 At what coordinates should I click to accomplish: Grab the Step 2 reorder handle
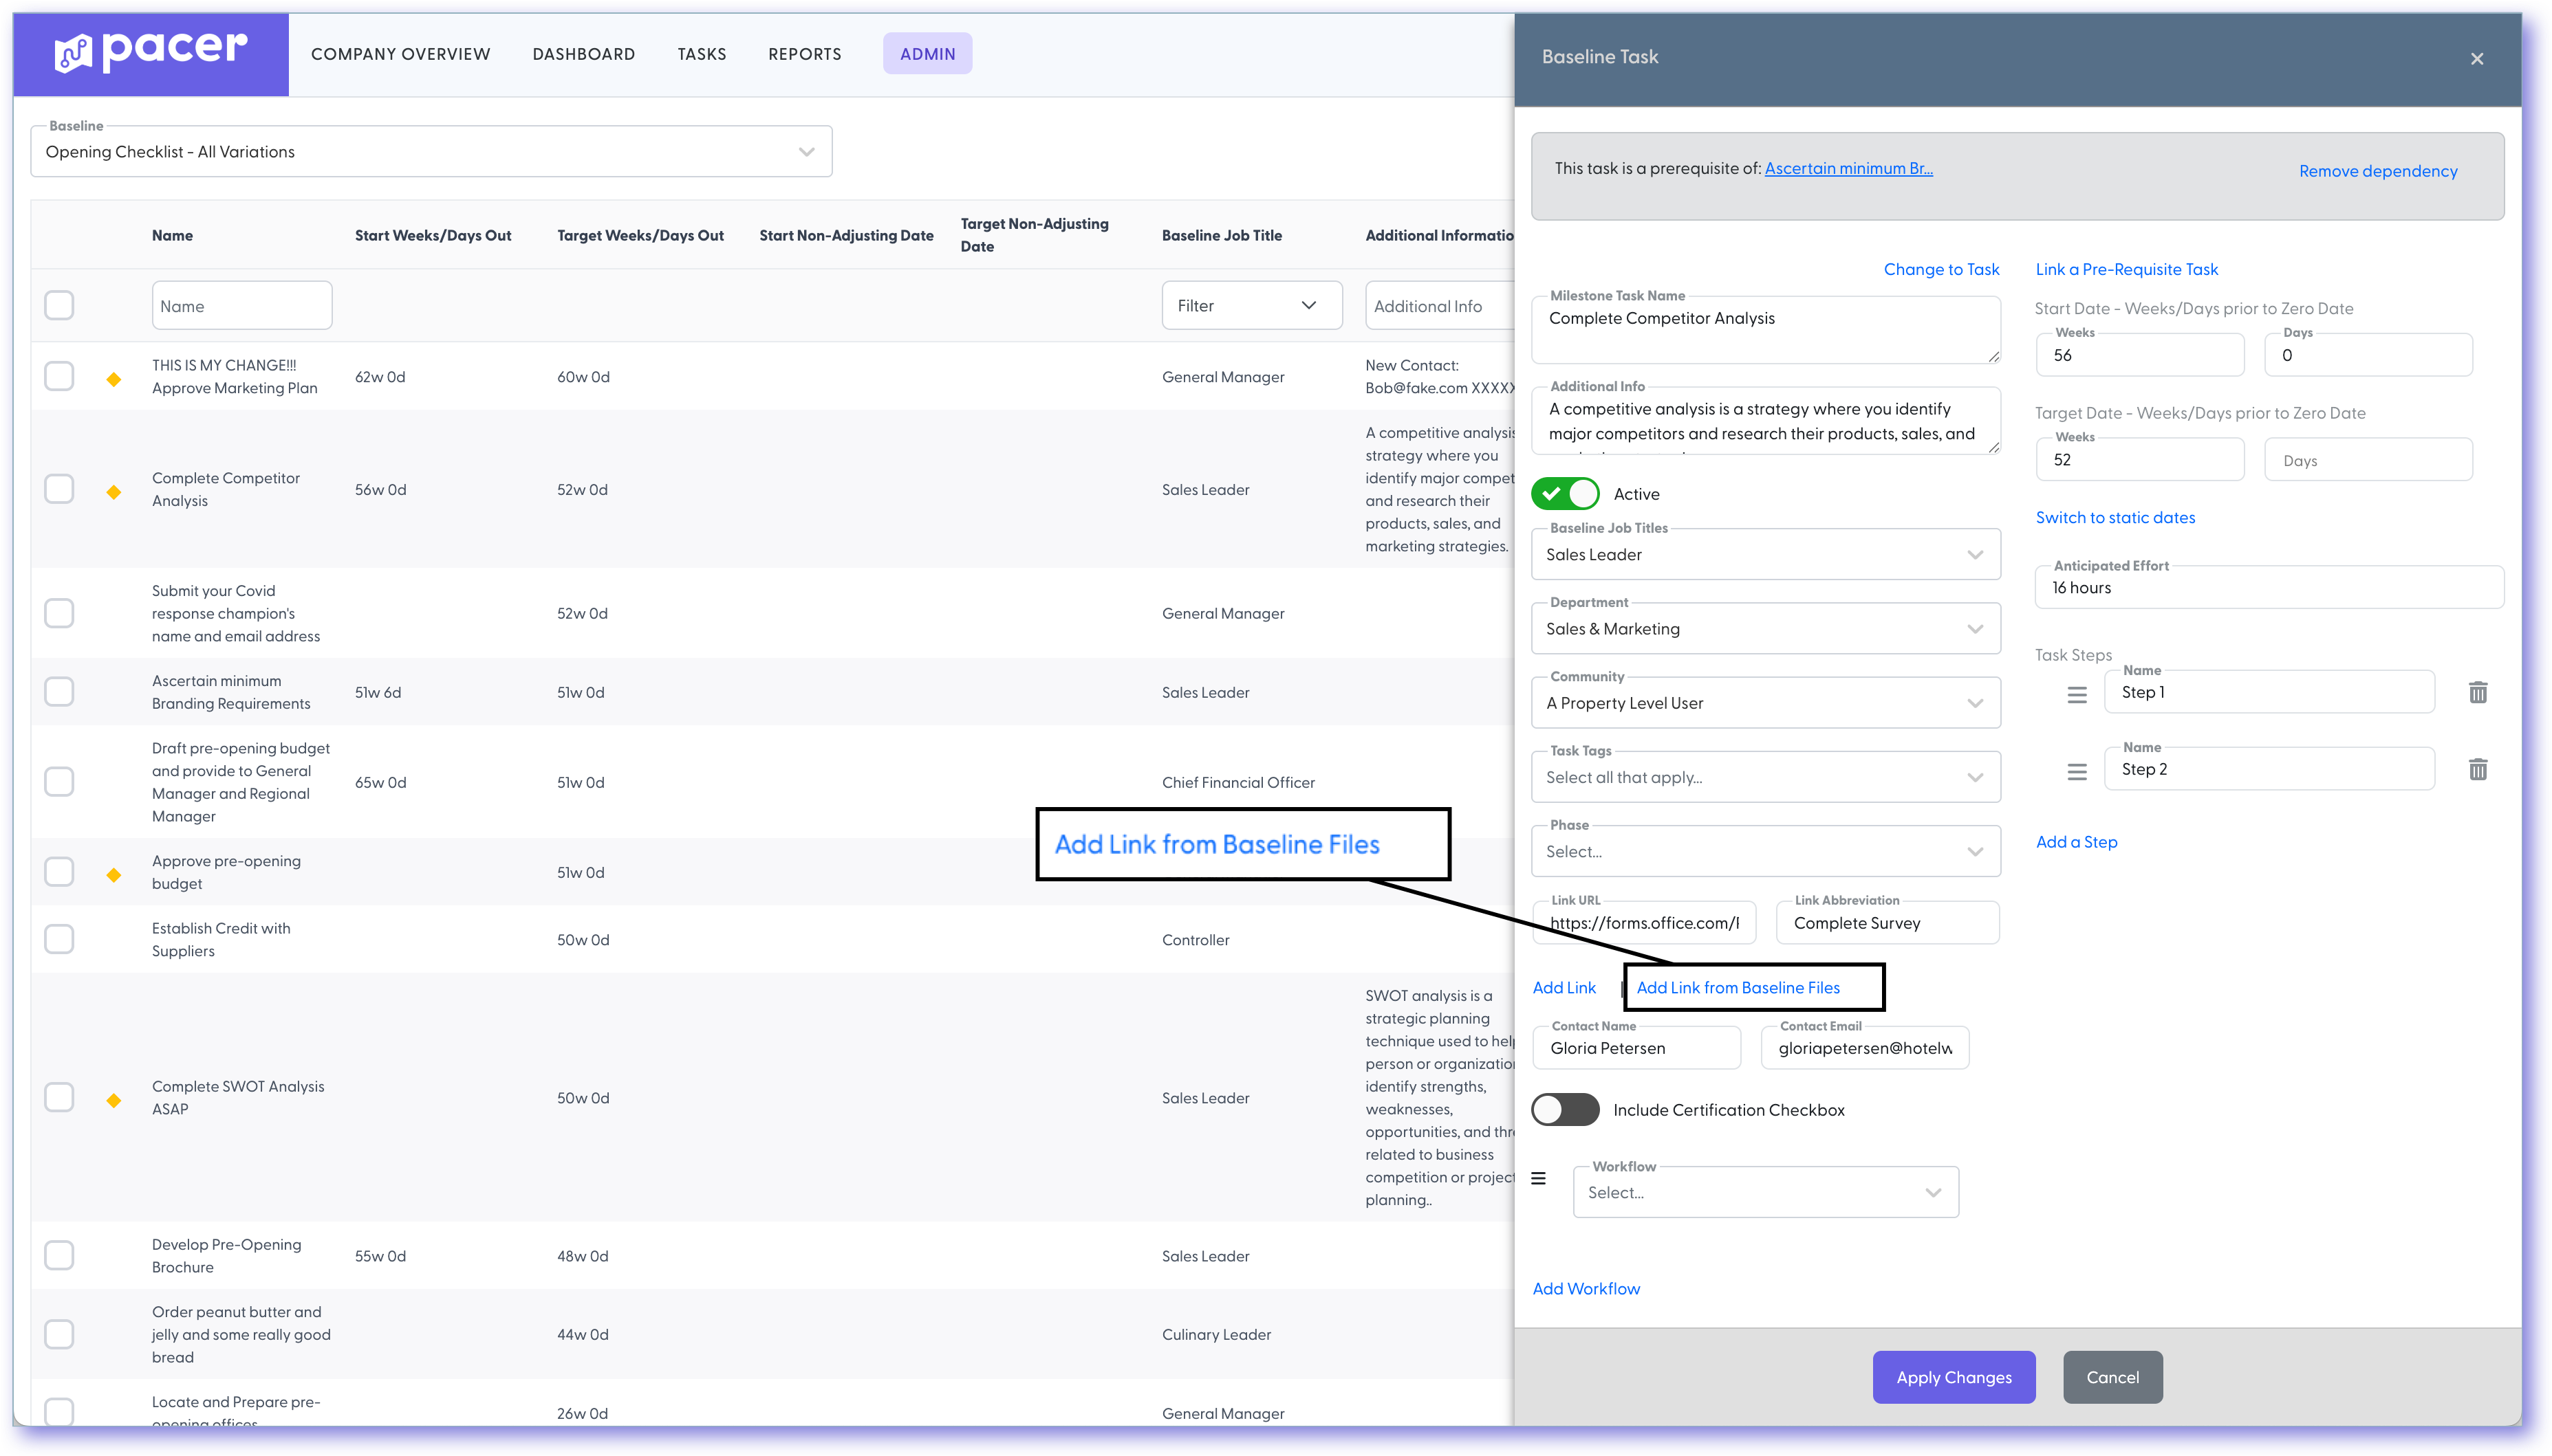pyautogui.click(x=2077, y=771)
